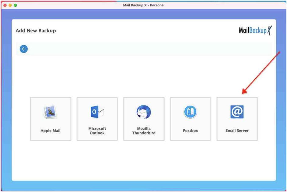
Task: Pick the Mozilla Thunderbird icon
Action: pos(144,112)
